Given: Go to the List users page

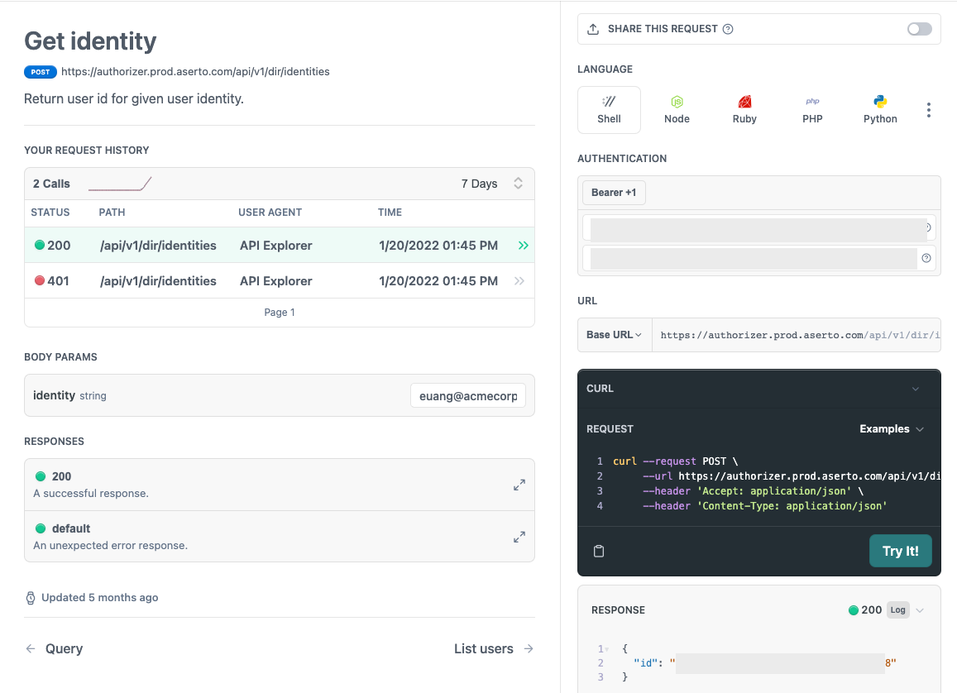Looking at the screenshot, I should point(494,648).
